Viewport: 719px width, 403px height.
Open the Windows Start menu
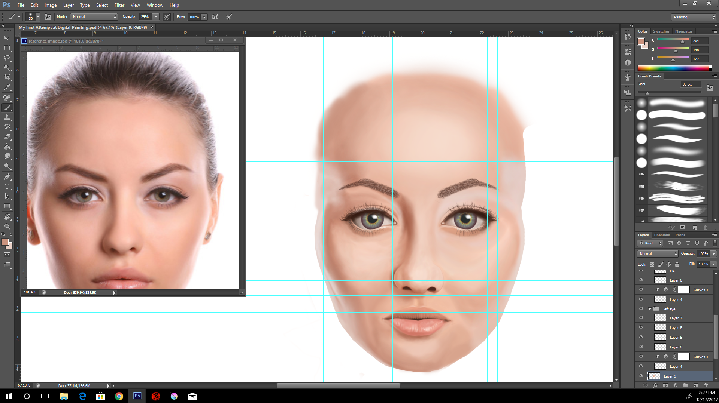(x=9, y=396)
